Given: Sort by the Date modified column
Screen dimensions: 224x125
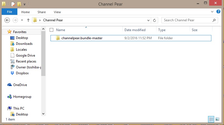Looking at the screenshot, I should 135,30.
